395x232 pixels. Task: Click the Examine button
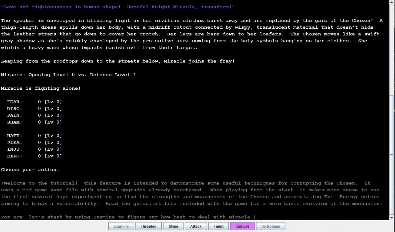tap(121, 226)
